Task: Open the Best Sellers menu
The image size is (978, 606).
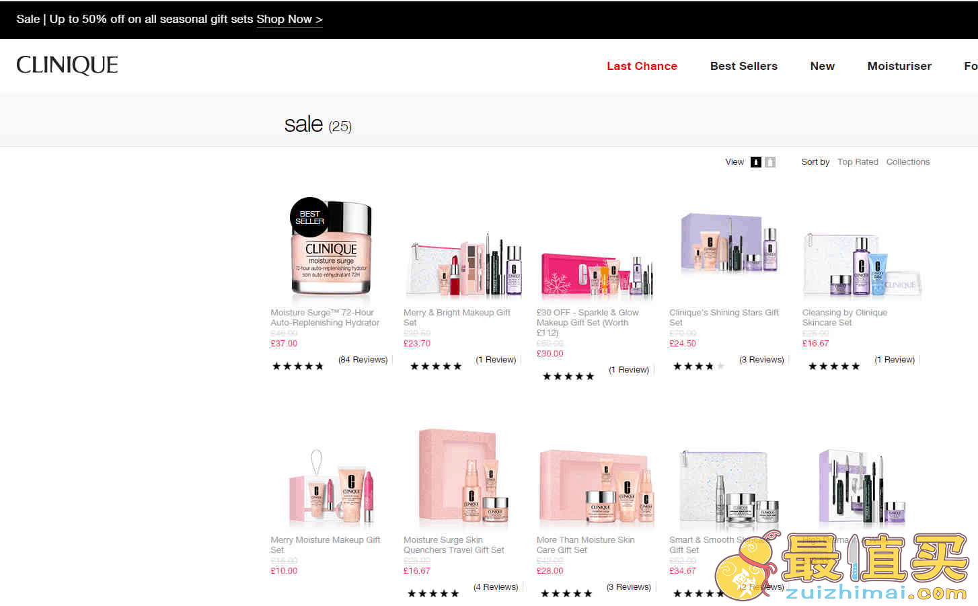Action: [x=744, y=66]
